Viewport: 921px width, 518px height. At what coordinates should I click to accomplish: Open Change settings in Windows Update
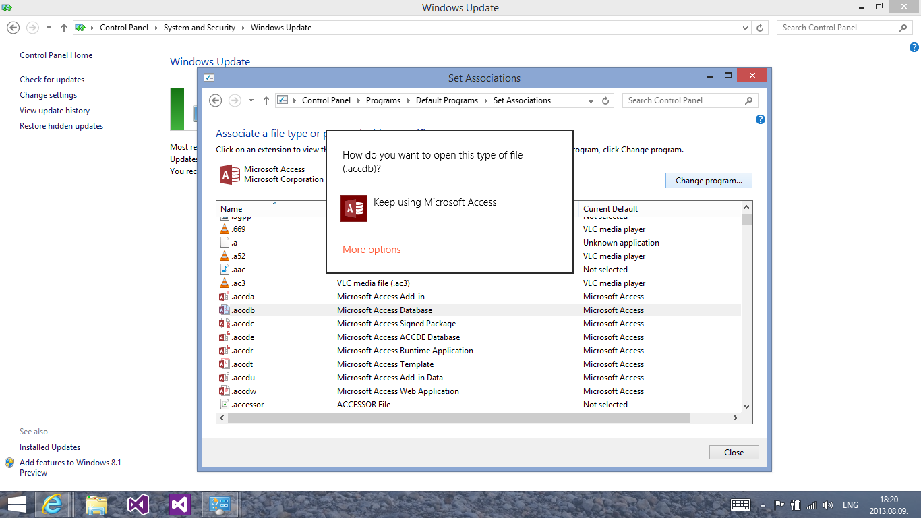tap(48, 95)
